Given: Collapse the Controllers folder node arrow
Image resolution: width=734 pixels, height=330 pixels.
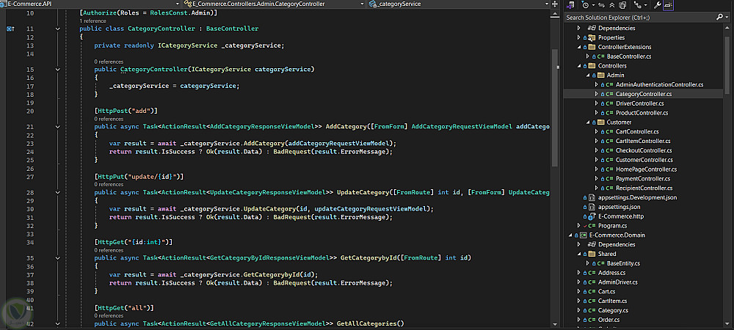Looking at the screenshot, I should (x=579, y=66).
